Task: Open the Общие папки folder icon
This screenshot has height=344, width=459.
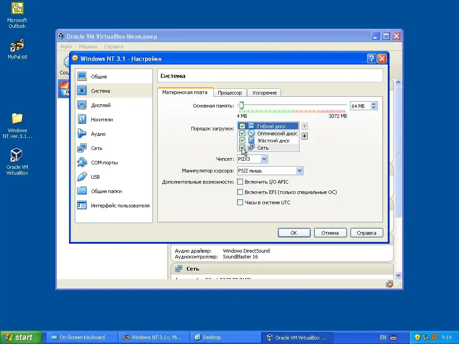Action: pyautogui.click(x=82, y=191)
